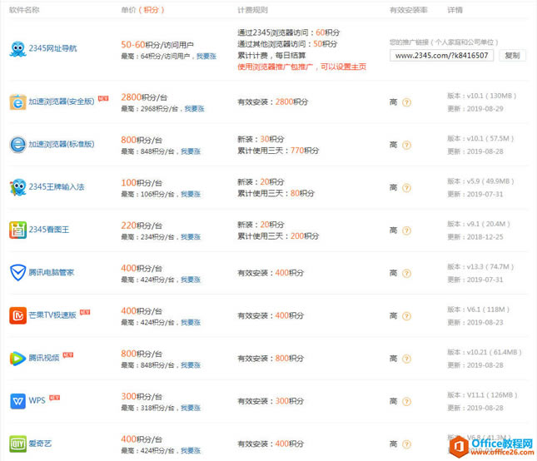Click the 有效安装率 column header
The image size is (537, 461).
coord(409,10)
